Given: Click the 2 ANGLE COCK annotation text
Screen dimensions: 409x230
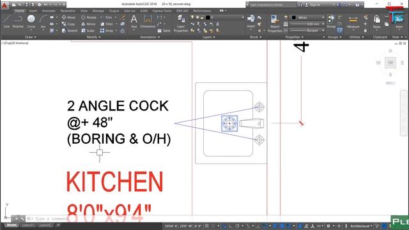Looking at the screenshot, I should (x=118, y=106).
